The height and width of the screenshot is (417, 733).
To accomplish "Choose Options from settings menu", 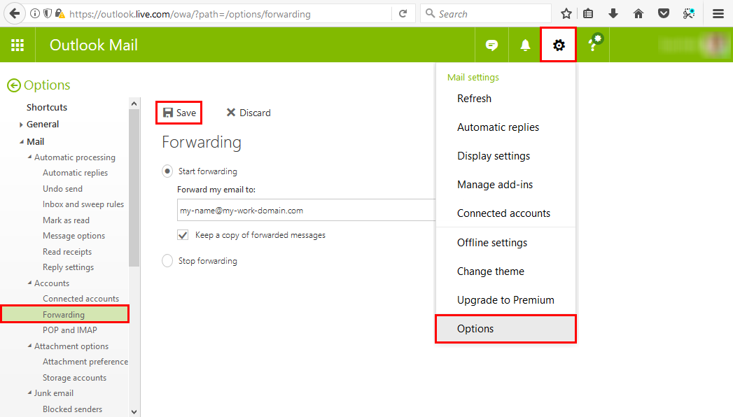I will click(x=475, y=329).
